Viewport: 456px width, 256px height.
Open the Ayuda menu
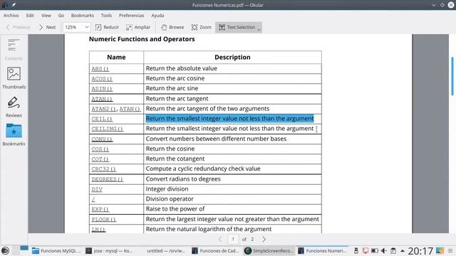(x=157, y=16)
